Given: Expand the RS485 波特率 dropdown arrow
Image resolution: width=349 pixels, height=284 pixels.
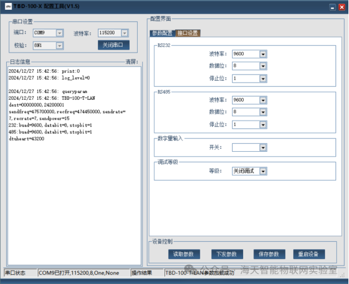Looking at the screenshot, I should (x=263, y=100).
